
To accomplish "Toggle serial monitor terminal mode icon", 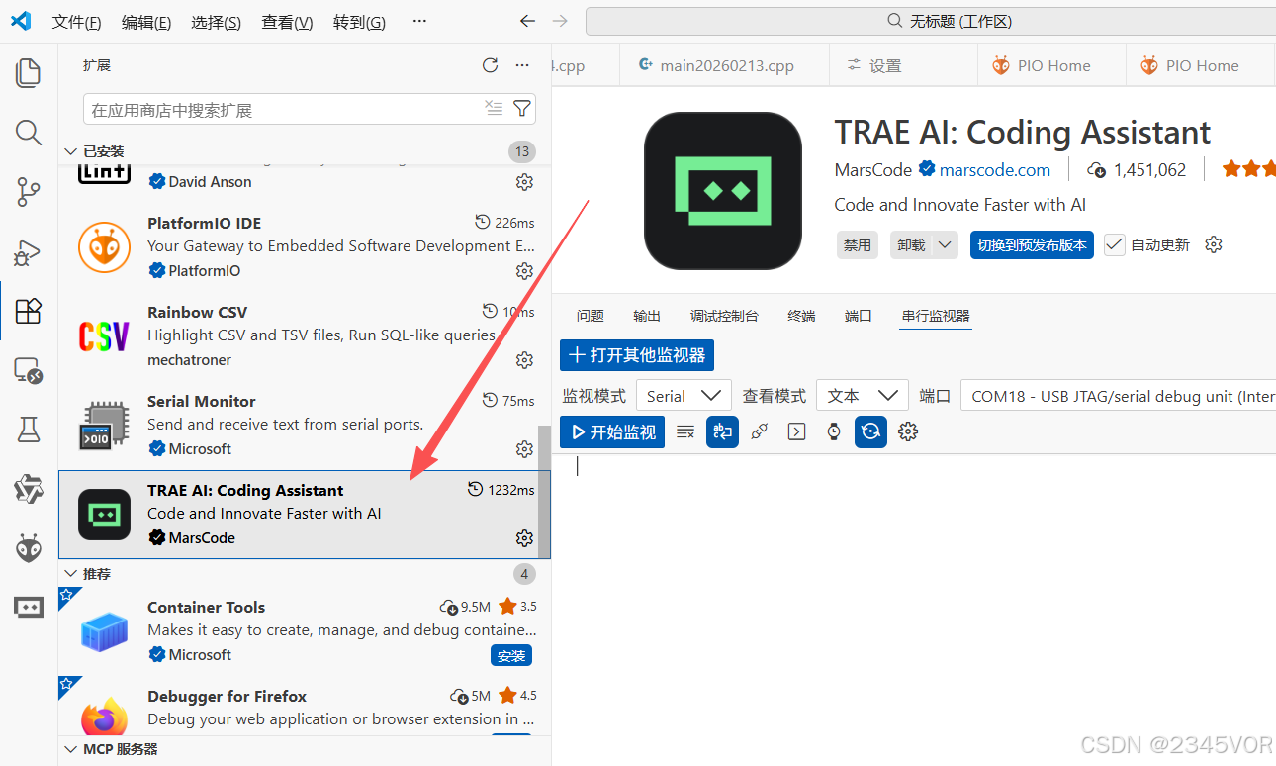I will [x=796, y=431].
